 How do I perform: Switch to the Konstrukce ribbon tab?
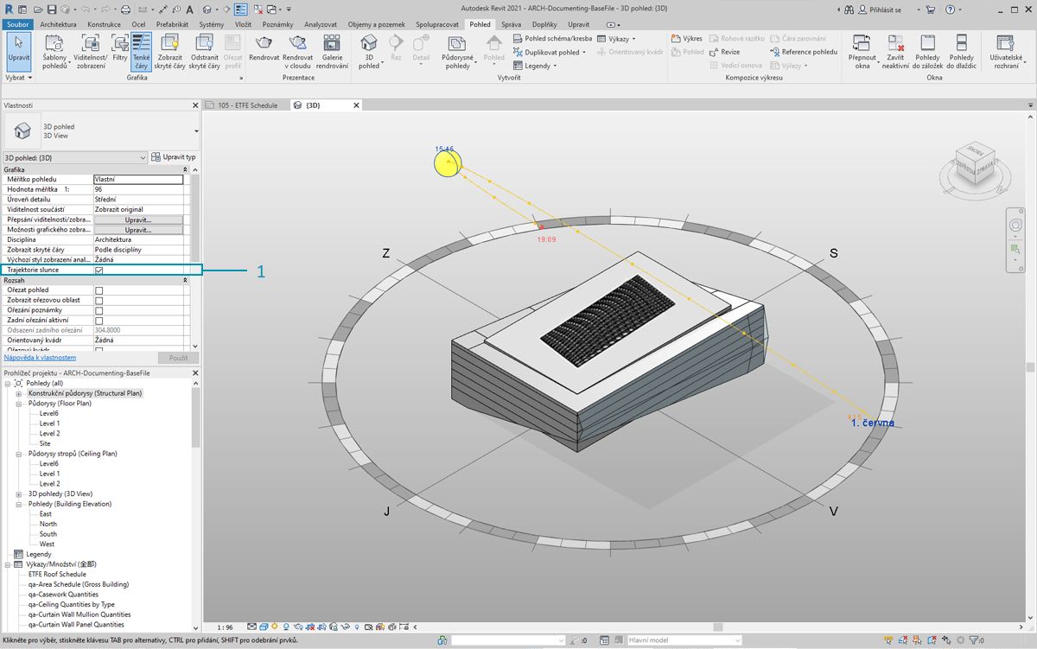coord(105,24)
